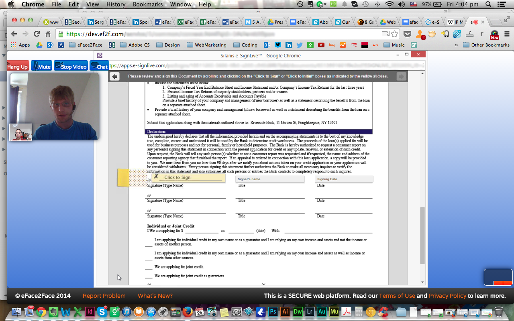Open Finder from the Dock

17,311
